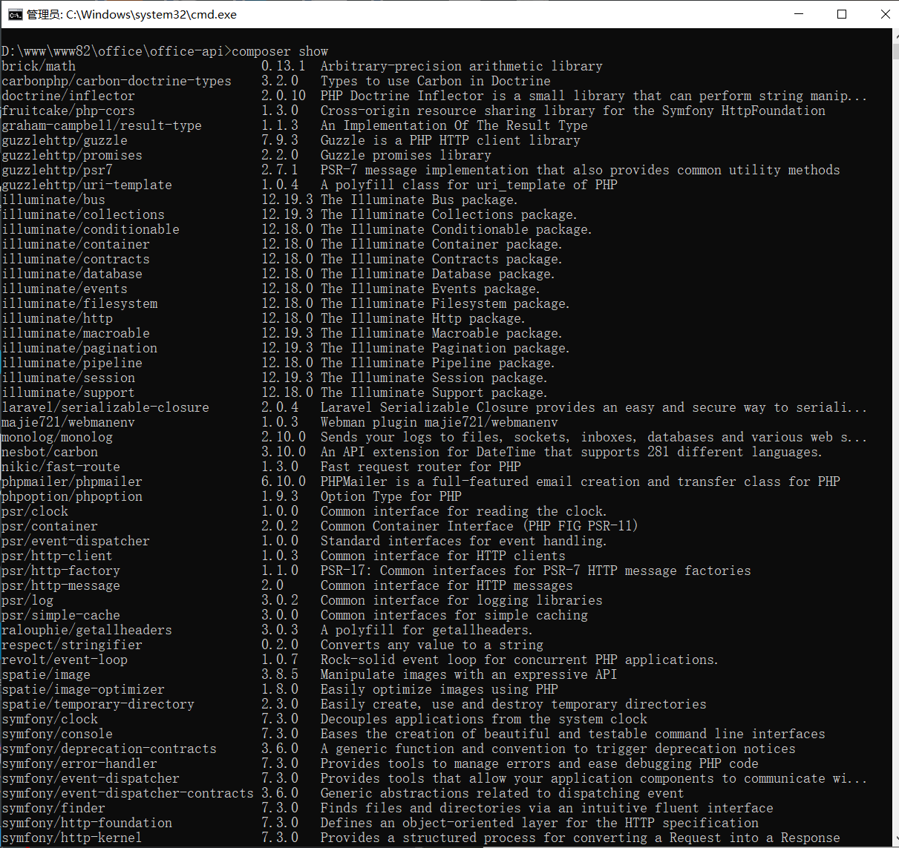
Task: Select psr/simple-cache package name
Action: [61, 615]
